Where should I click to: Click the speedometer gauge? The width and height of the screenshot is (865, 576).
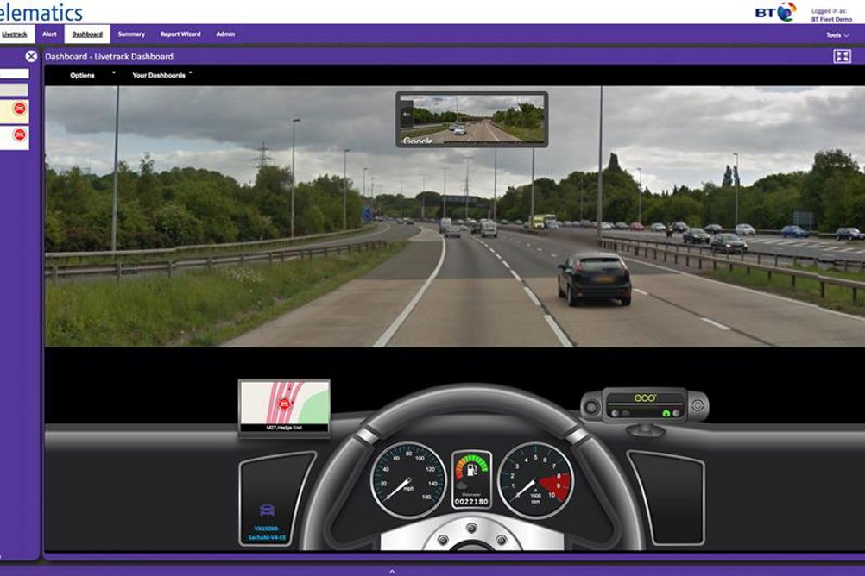(x=409, y=479)
